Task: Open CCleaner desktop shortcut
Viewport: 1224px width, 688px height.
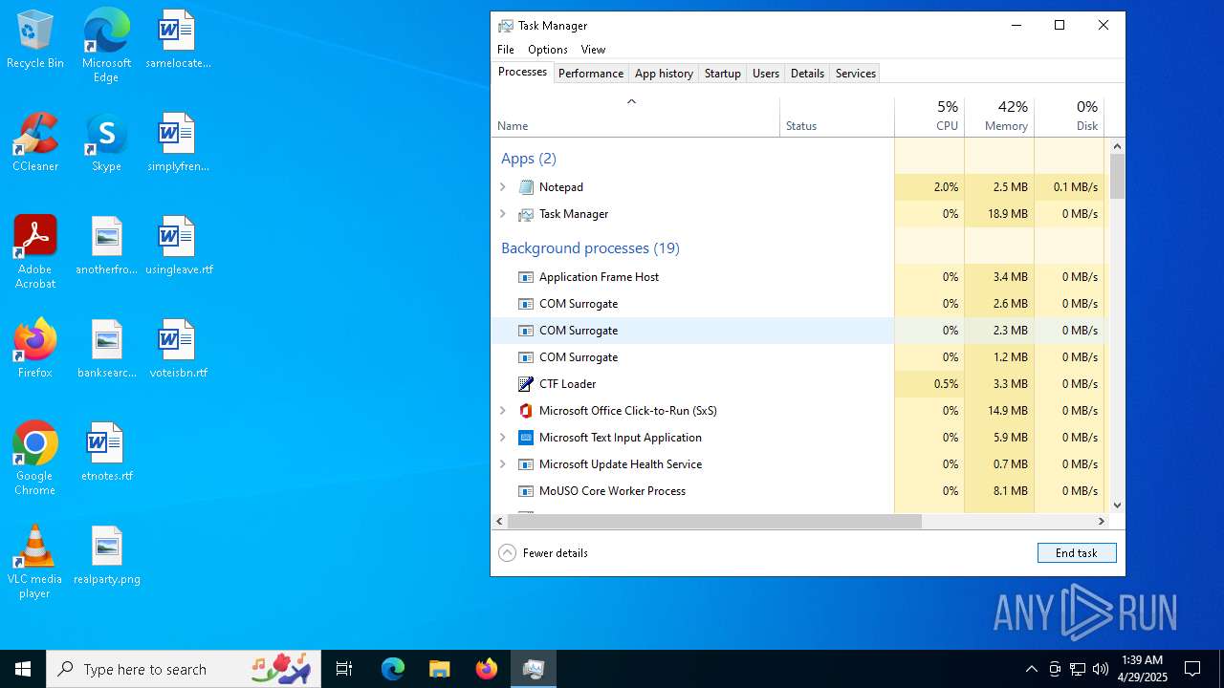Action: tap(35, 142)
